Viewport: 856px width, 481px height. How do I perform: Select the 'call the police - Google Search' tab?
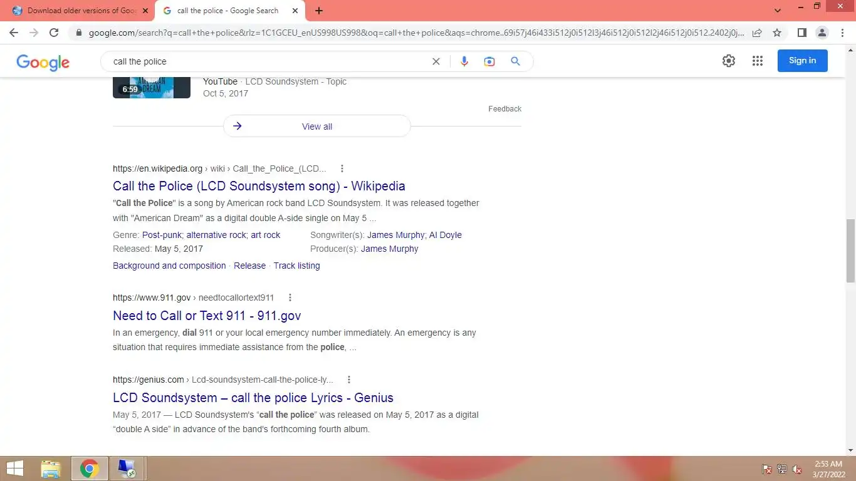(x=227, y=11)
